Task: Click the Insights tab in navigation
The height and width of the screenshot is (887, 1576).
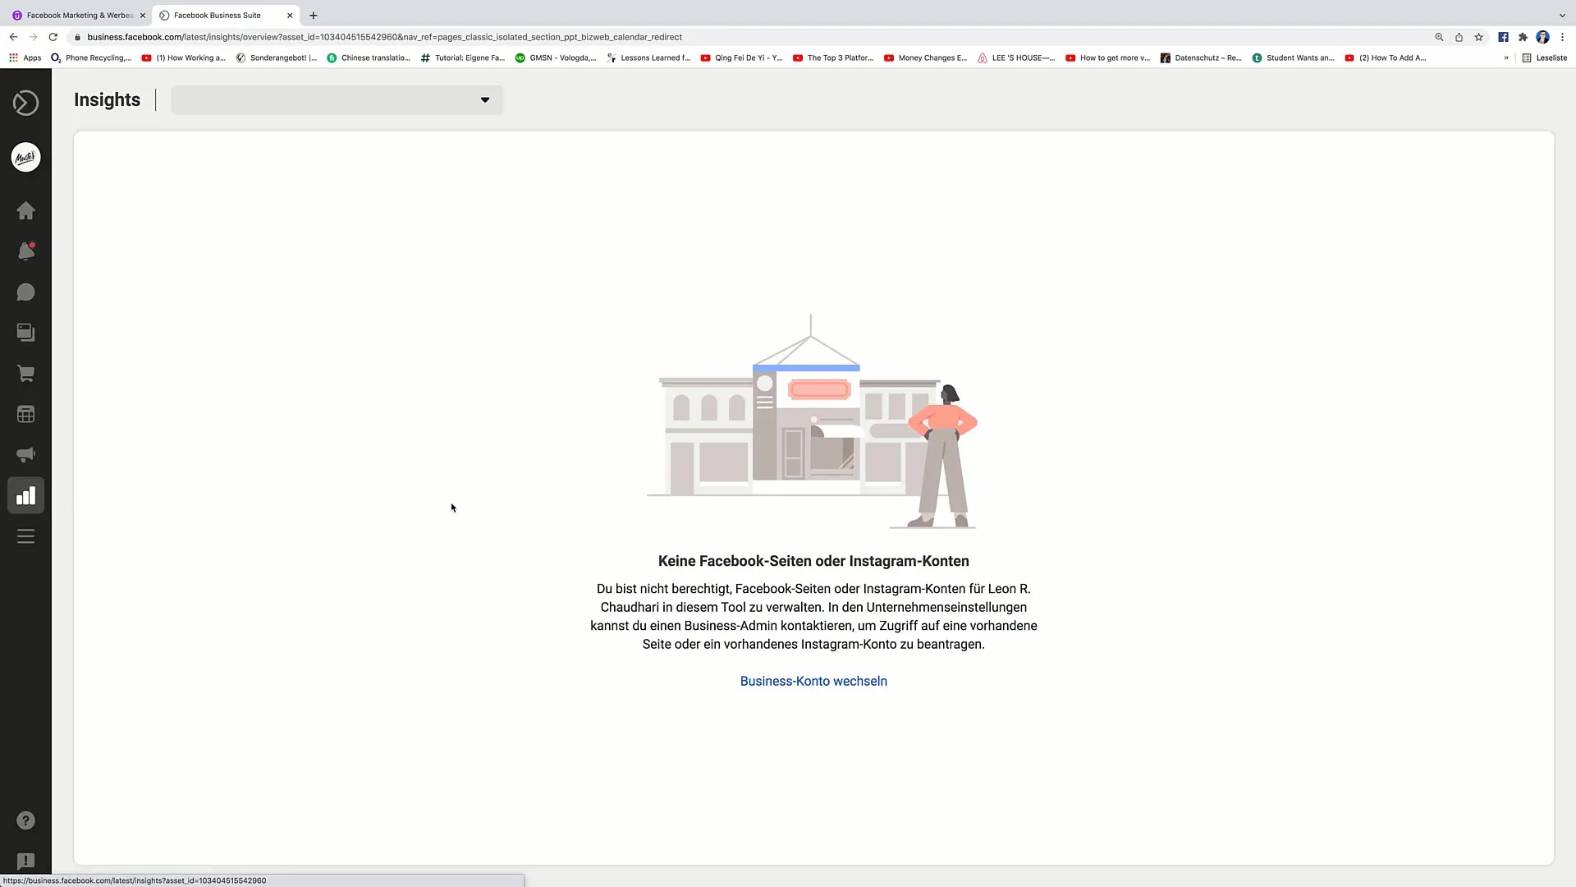Action: [25, 495]
